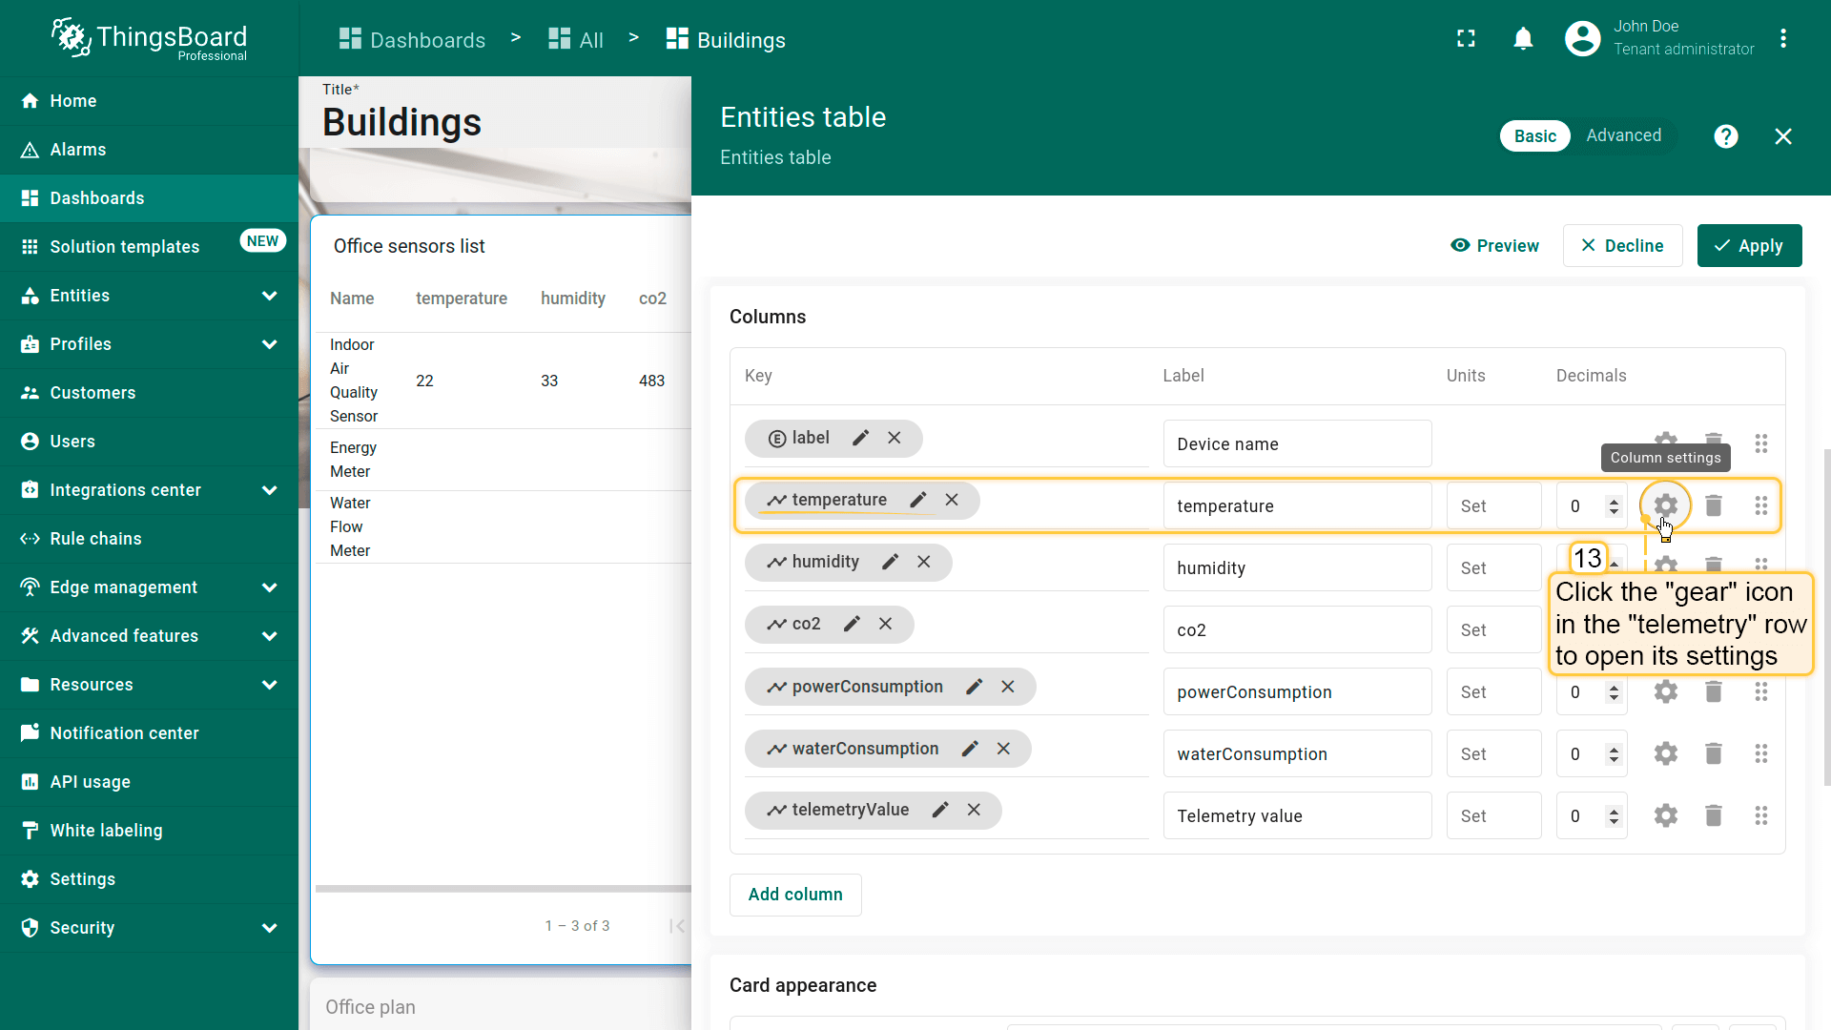Remove the co2 key with X icon
Image resolution: width=1831 pixels, height=1030 pixels.
tap(885, 624)
